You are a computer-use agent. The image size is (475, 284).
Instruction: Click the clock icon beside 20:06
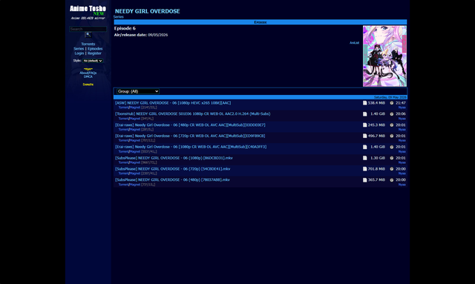pyautogui.click(x=392, y=114)
